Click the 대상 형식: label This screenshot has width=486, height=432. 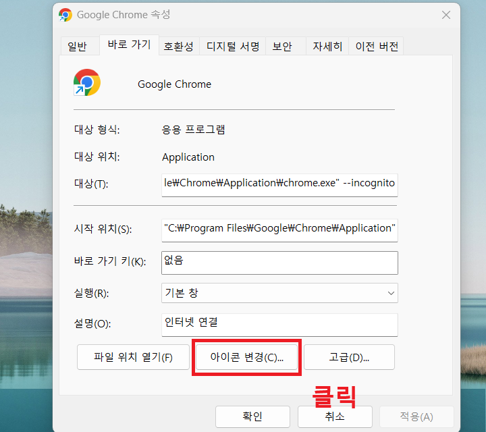(x=97, y=129)
